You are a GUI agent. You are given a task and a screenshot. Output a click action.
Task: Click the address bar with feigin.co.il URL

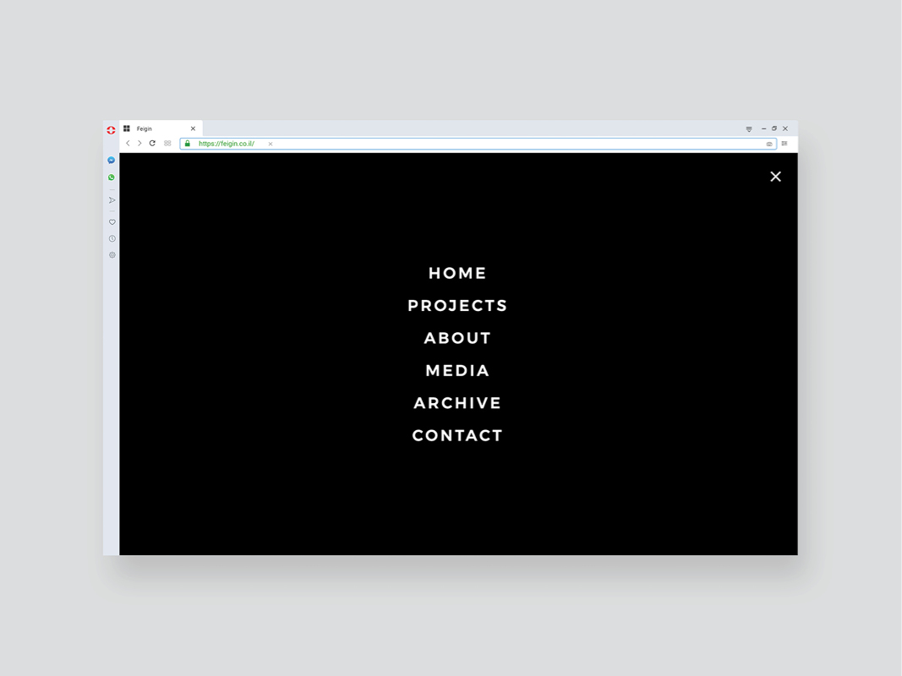(478, 144)
